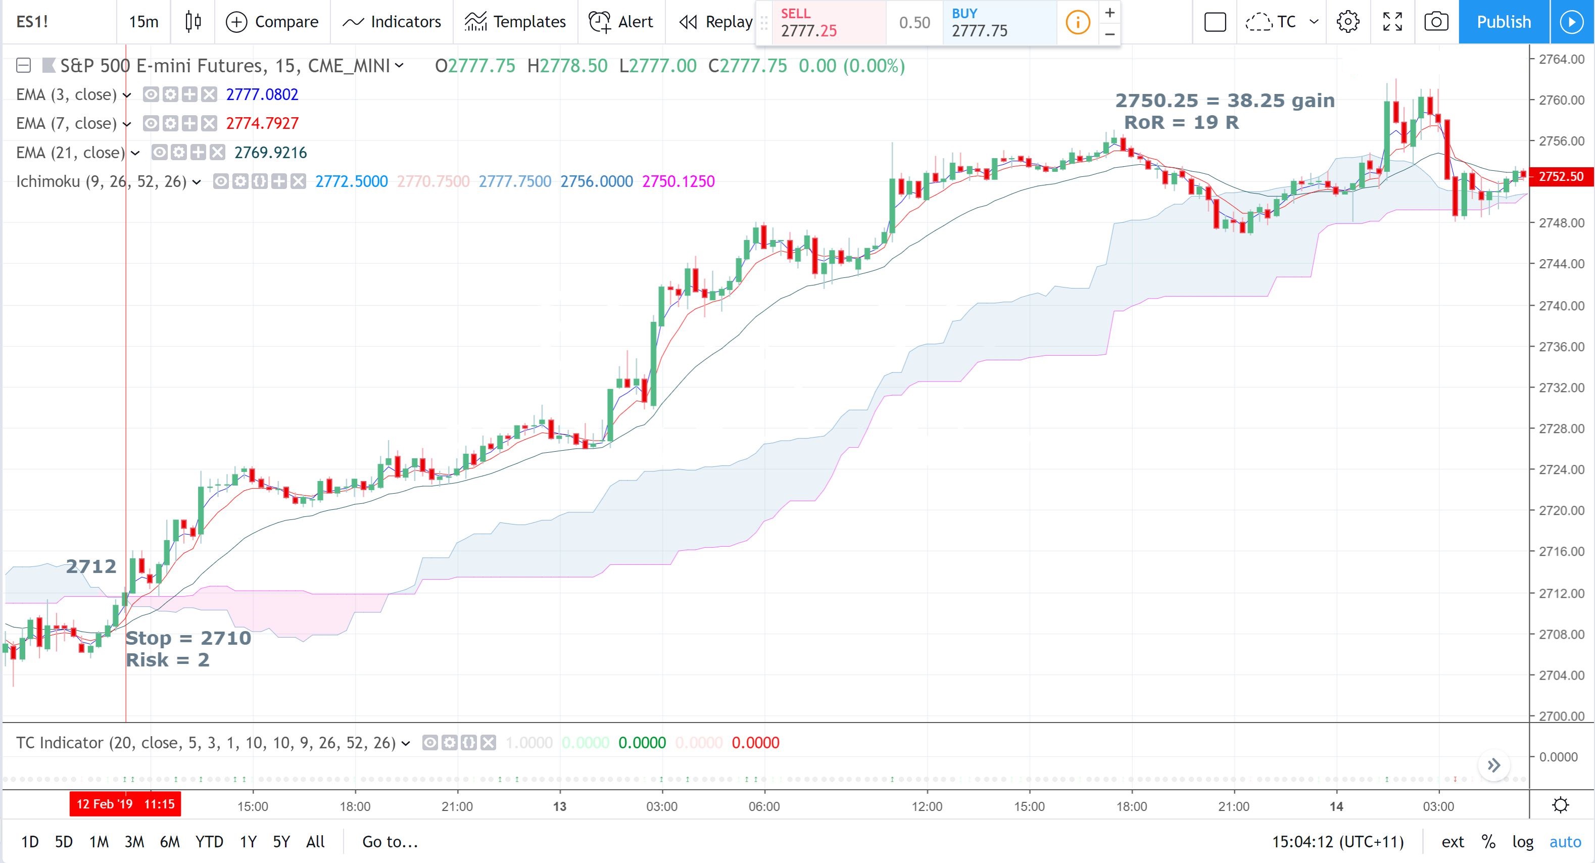The height and width of the screenshot is (863, 1595).
Task: Open settings for EMA (21, close)
Action: (178, 152)
